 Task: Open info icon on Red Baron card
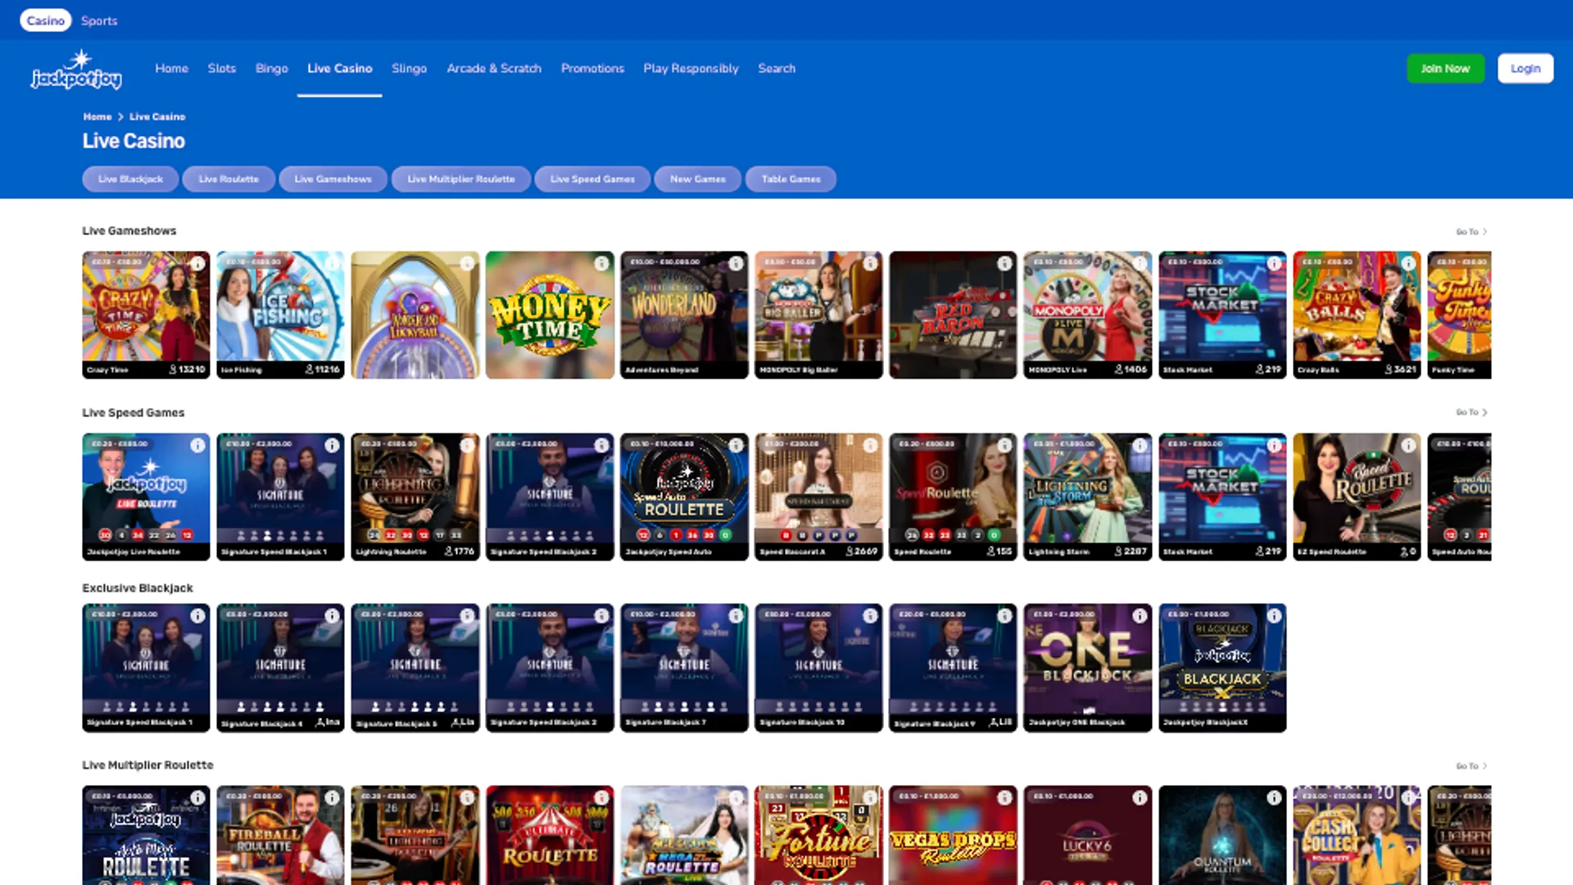pos(1004,263)
